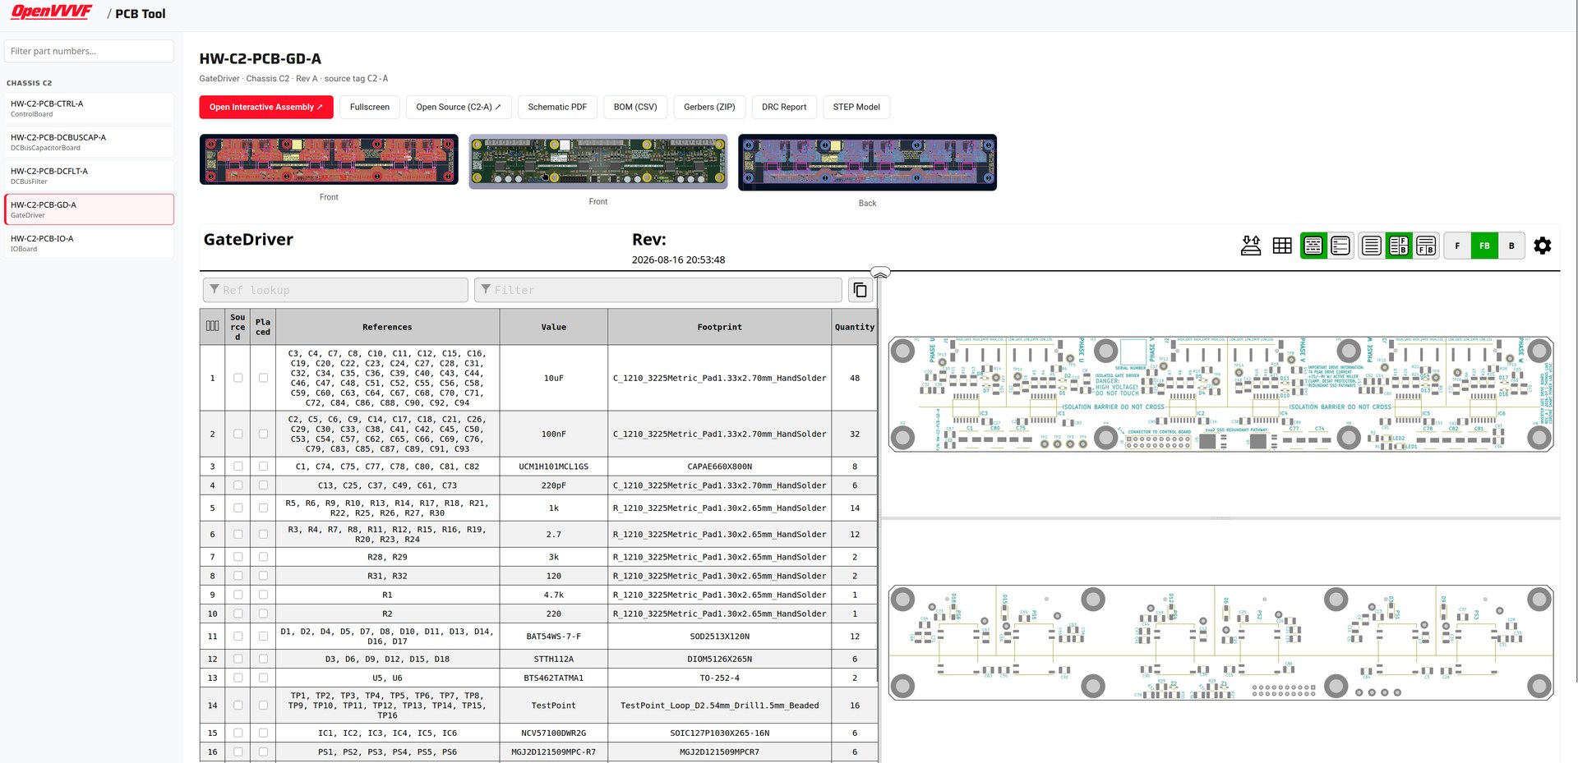Image resolution: width=1578 pixels, height=763 pixels.
Task: Click the Back layer thumbnail
Action: click(x=867, y=163)
